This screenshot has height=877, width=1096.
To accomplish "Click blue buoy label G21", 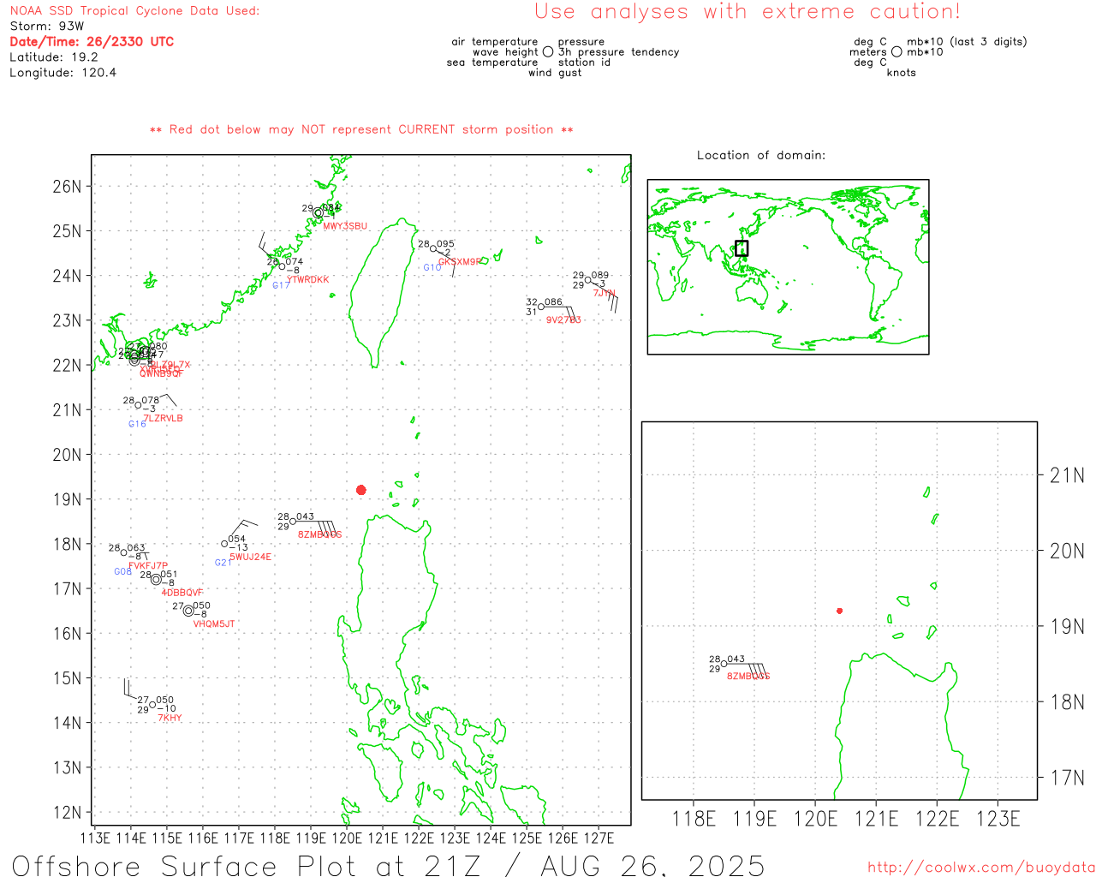I will (x=223, y=563).
